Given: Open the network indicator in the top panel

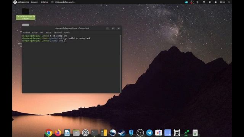Looking at the screenshot, I should coord(204,2).
